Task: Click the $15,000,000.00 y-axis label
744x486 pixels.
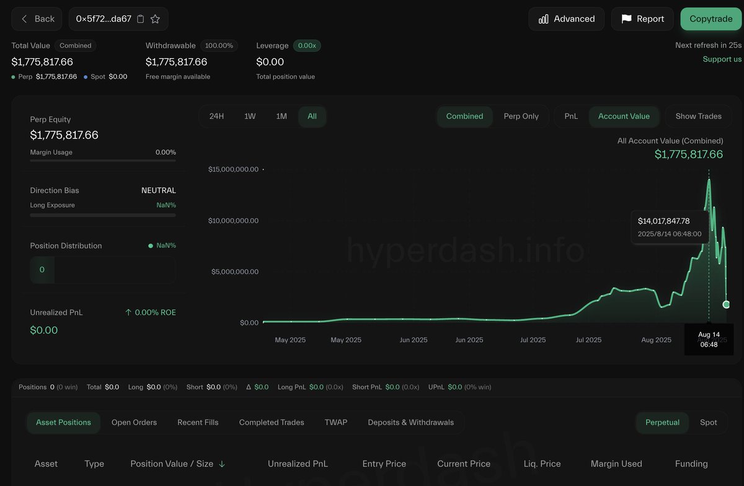Action: click(233, 169)
